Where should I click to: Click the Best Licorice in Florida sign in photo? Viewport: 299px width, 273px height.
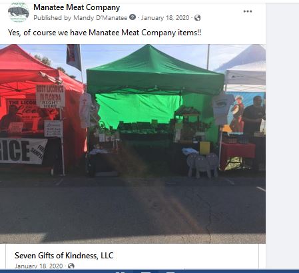coord(51,96)
